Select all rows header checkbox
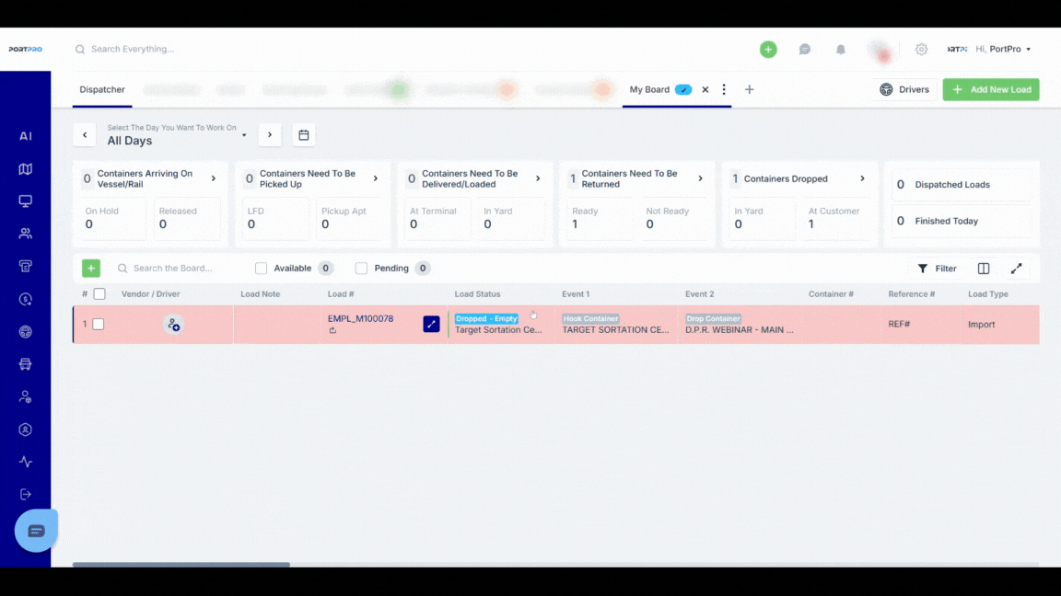 click(99, 294)
